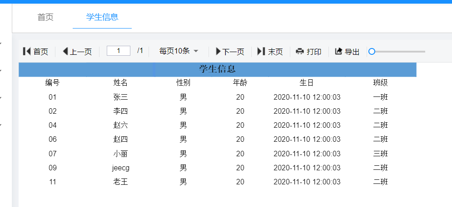Click the export share icon
Image resolution: width=452 pixels, height=207 pixels.
pyautogui.click(x=338, y=52)
